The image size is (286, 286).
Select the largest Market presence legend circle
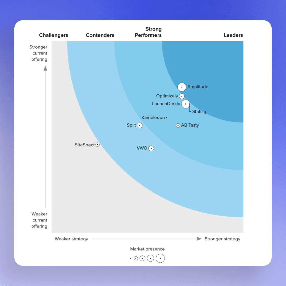[160, 258]
